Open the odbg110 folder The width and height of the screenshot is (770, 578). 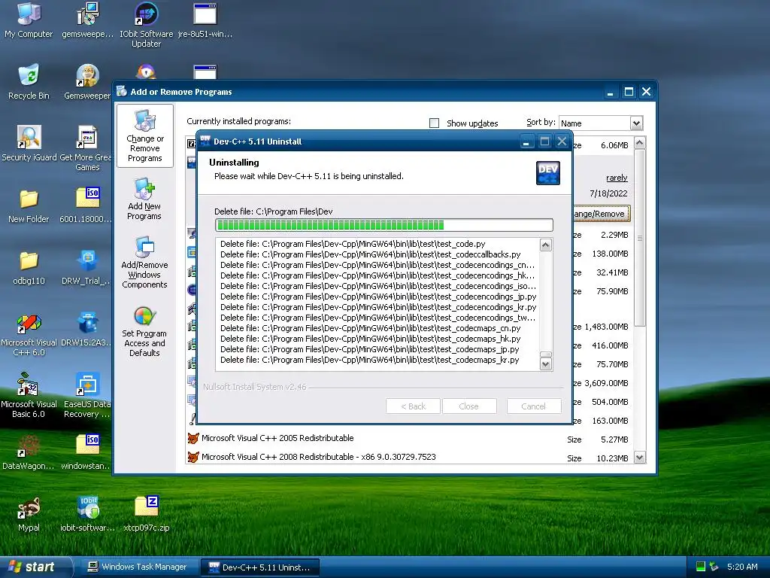tap(29, 267)
